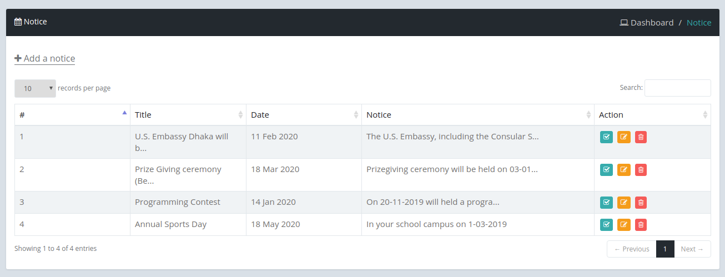Sort table by Title column
The width and height of the screenshot is (725, 277).
[x=188, y=115]
